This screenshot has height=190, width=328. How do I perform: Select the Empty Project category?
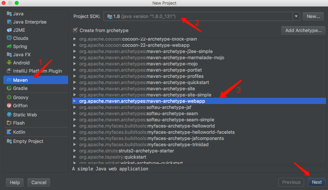point(36,141)
